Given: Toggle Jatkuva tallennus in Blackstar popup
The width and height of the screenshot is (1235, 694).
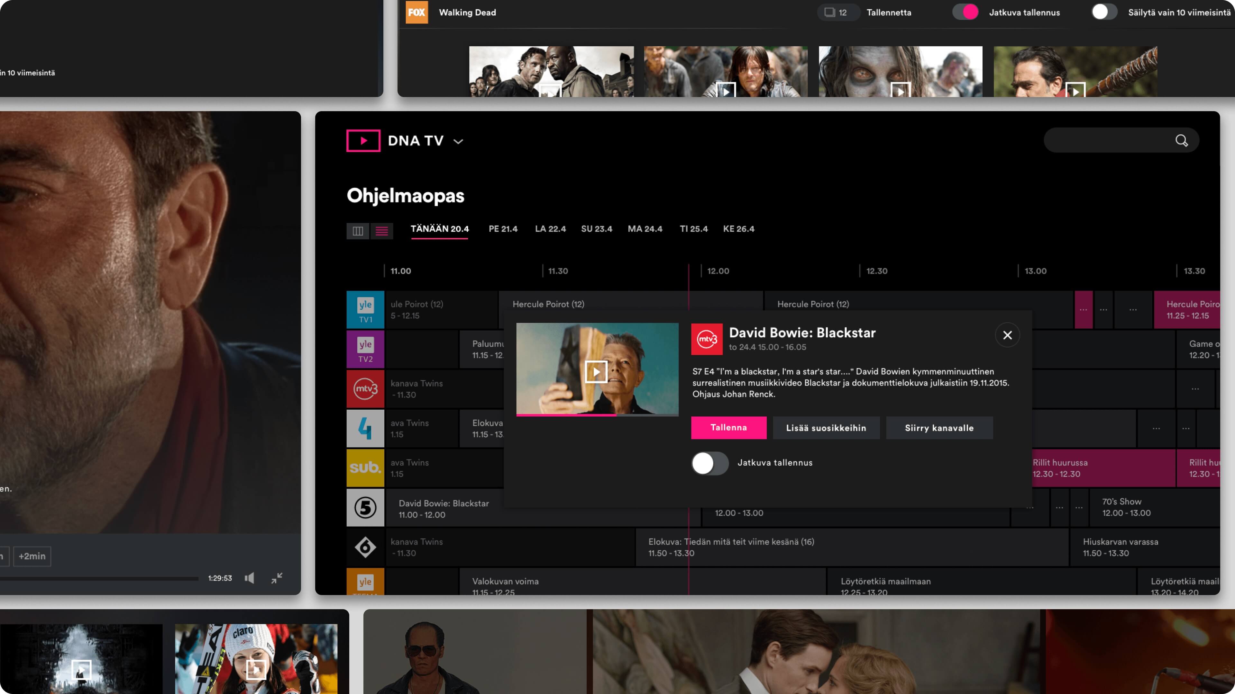Looking at the screenshot, I should click(710, 463).
